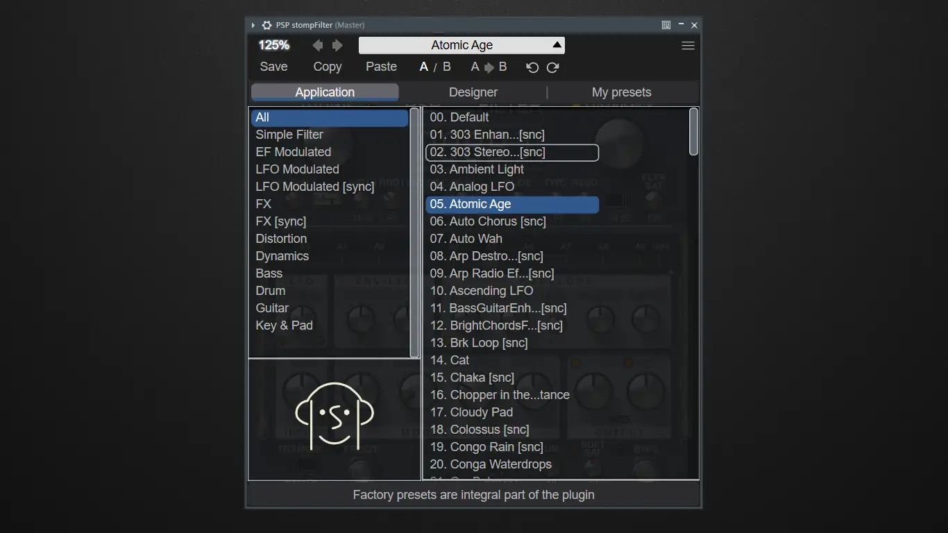Select the EF Modulated category
This screenshot has width=948, height=533.
click(x=330, y=152)
